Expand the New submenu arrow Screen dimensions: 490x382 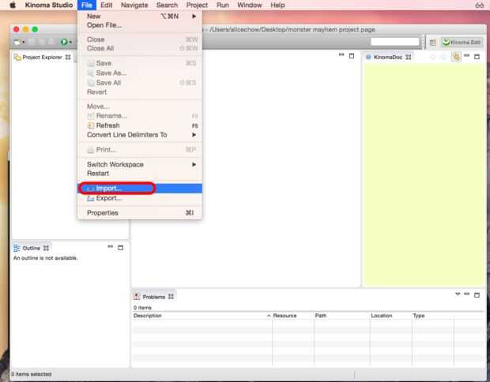194,17
